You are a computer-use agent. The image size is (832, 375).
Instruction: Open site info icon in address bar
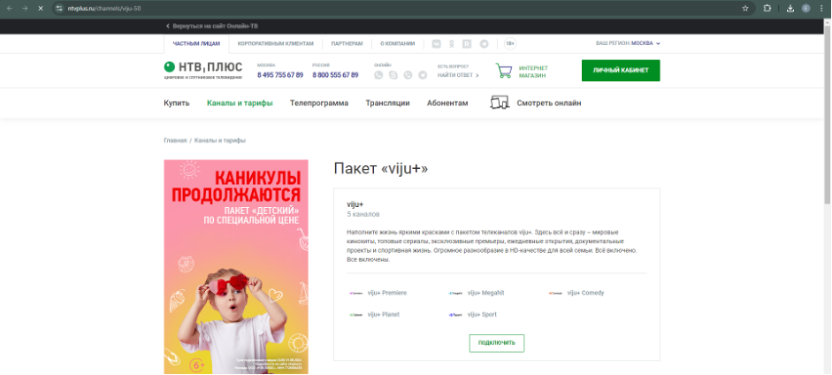(x=59, y=9)
